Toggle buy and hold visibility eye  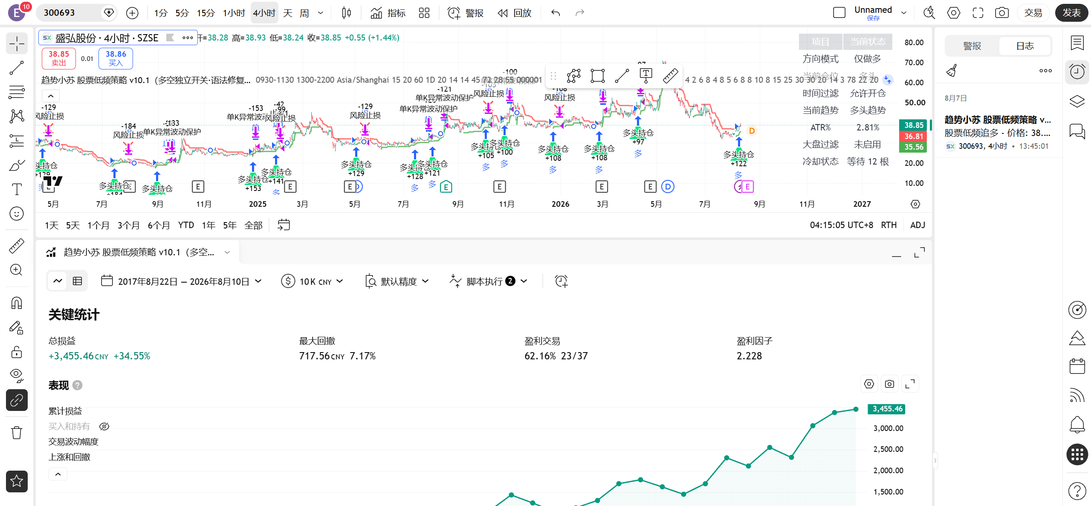point(104,427)
